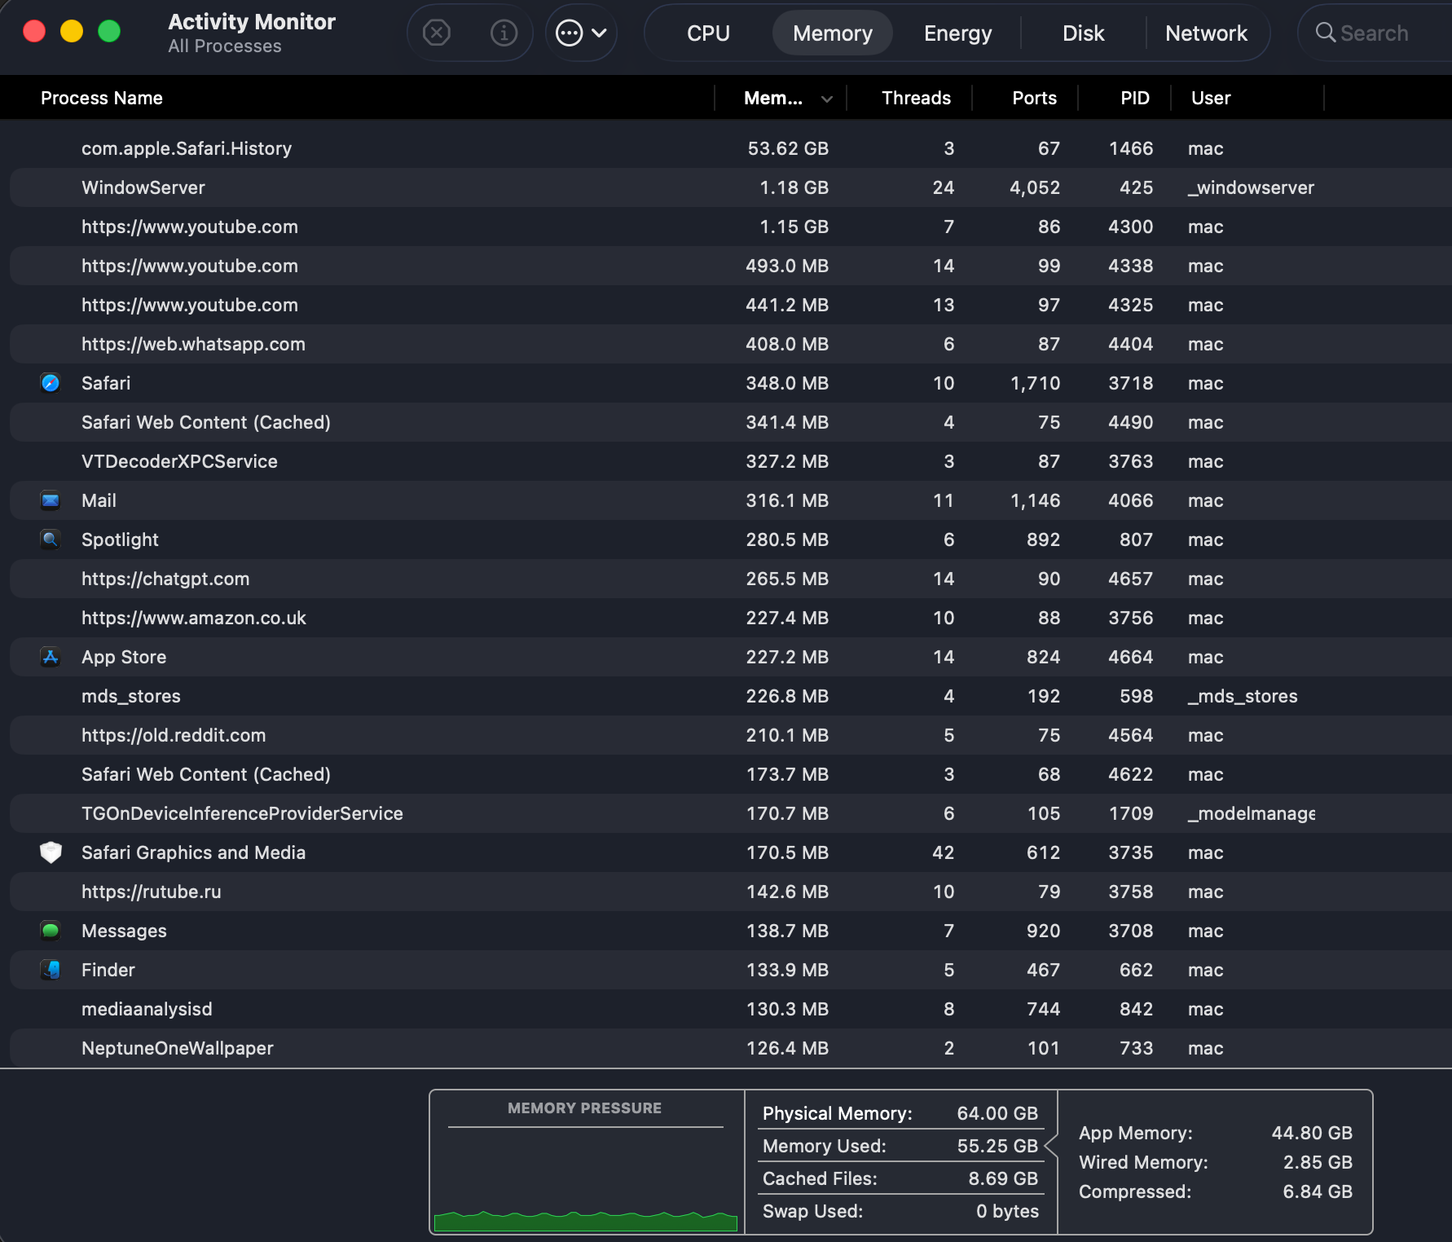Sort by the Mem... column header
This screenshot has width=1452, height=1242.
(x=773, y=98)
